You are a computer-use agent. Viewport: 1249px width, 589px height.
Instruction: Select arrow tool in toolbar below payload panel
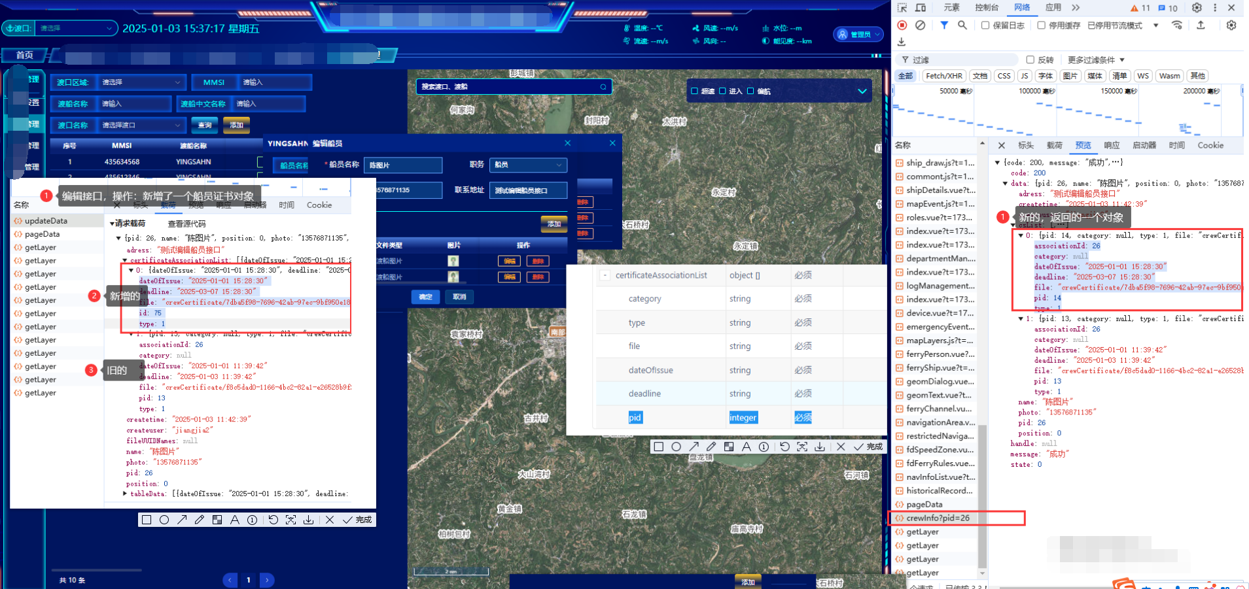click(182, 520)
